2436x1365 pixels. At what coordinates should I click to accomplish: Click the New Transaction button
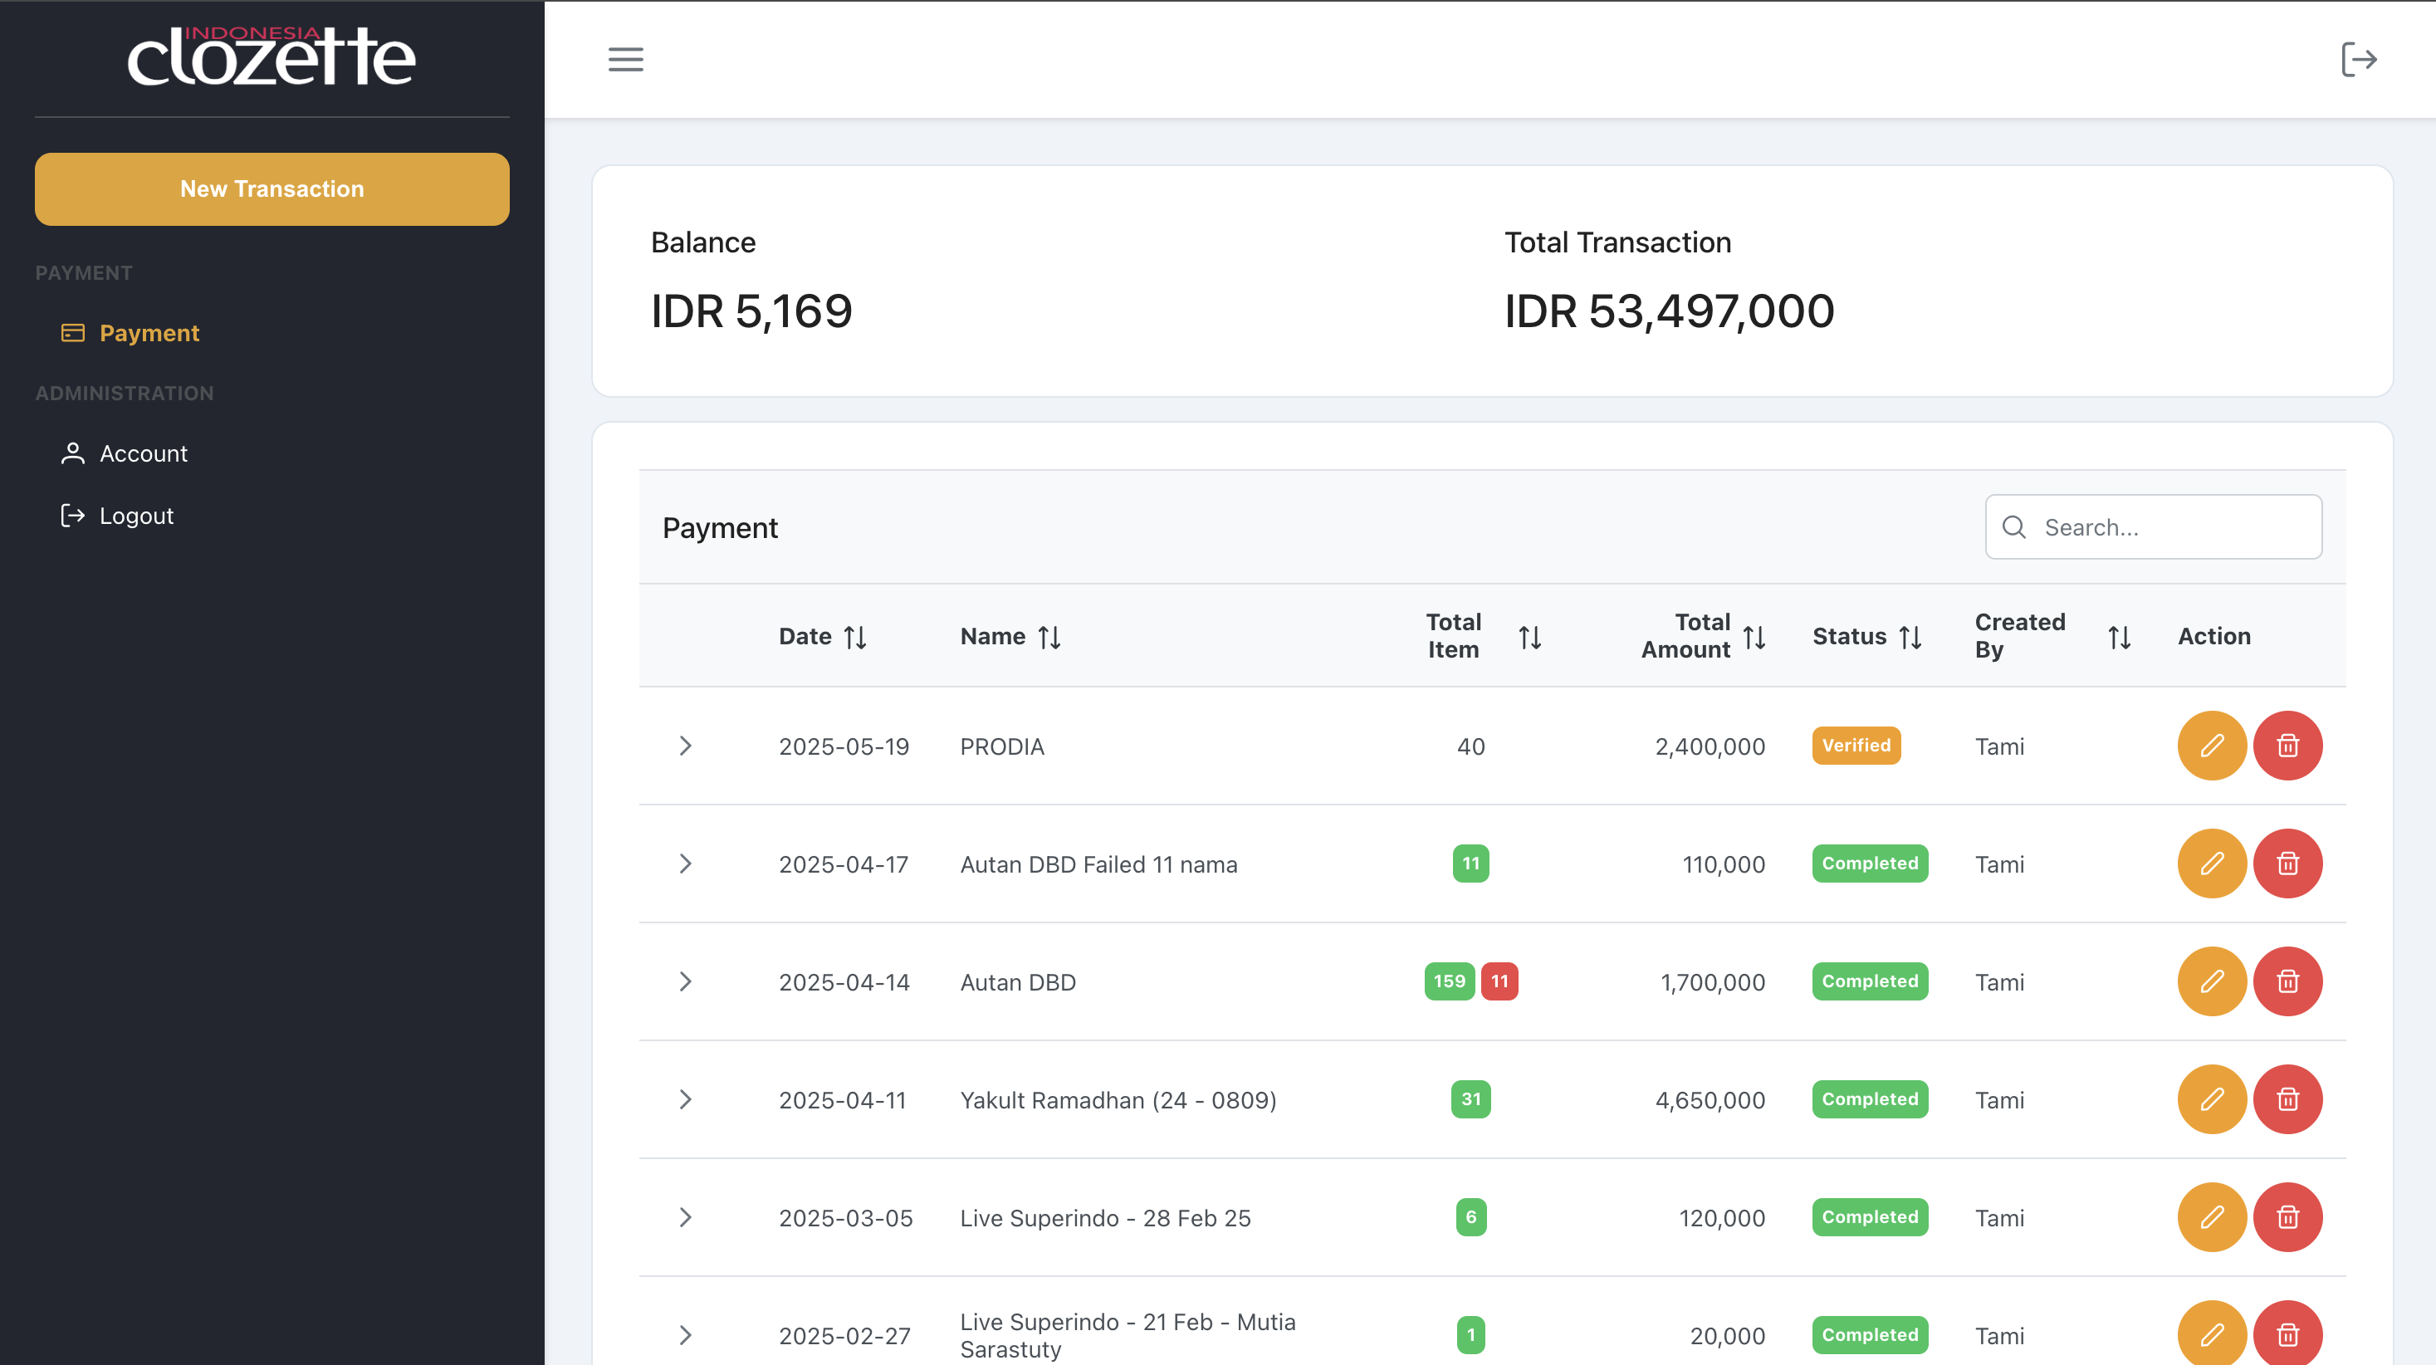(271, 189)
